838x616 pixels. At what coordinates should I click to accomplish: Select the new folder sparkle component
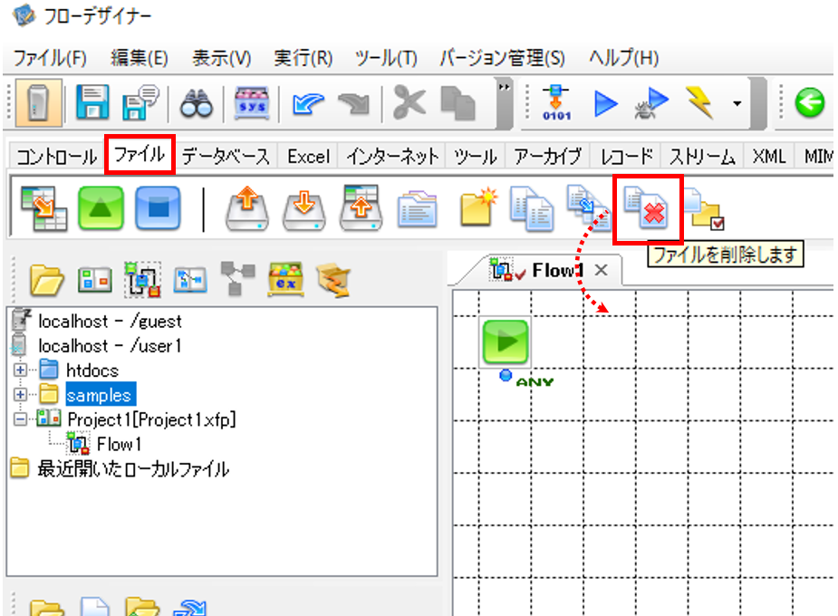tap(477, 207)
